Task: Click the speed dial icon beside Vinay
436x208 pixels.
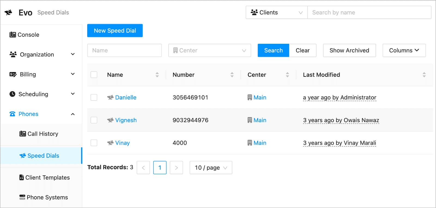Action: 110,143
